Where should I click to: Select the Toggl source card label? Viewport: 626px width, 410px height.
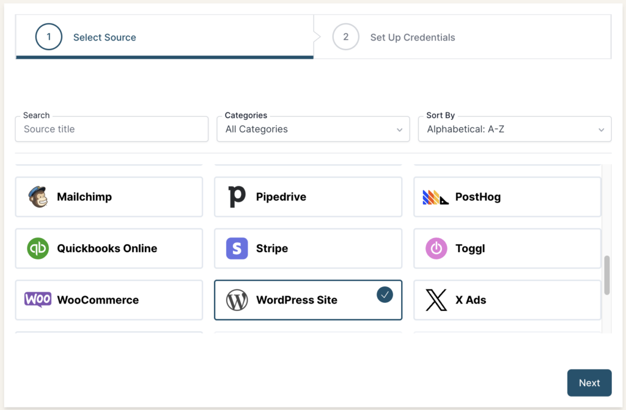(470, 248)
